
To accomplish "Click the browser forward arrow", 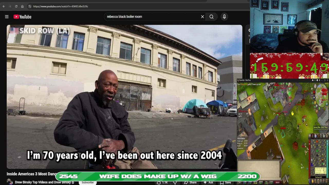I will click(10, 6).
